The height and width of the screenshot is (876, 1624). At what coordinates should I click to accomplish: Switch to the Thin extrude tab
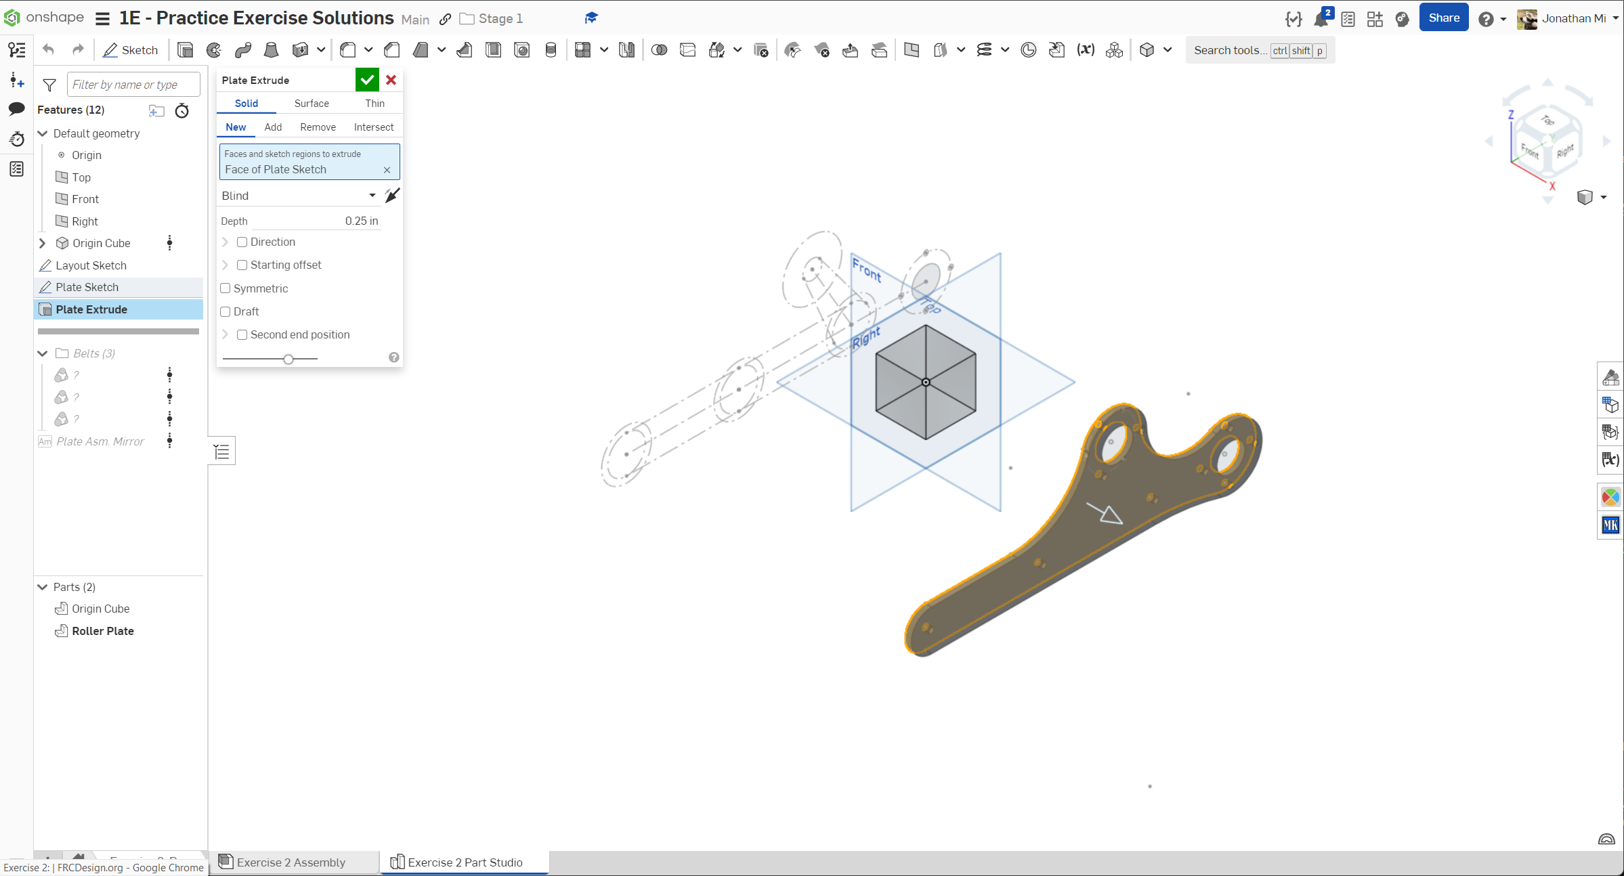375,104
